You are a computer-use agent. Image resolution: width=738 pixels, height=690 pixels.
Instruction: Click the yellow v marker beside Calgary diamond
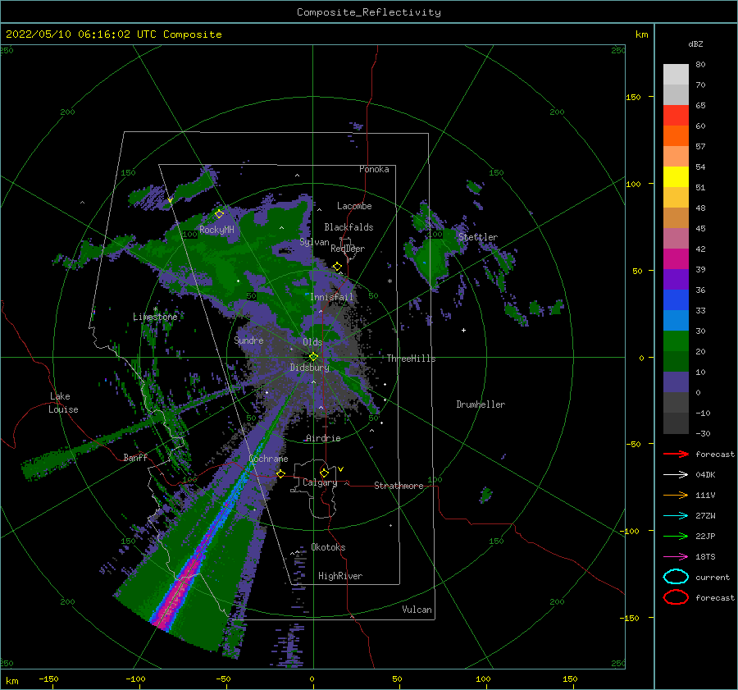click(340, 469)
